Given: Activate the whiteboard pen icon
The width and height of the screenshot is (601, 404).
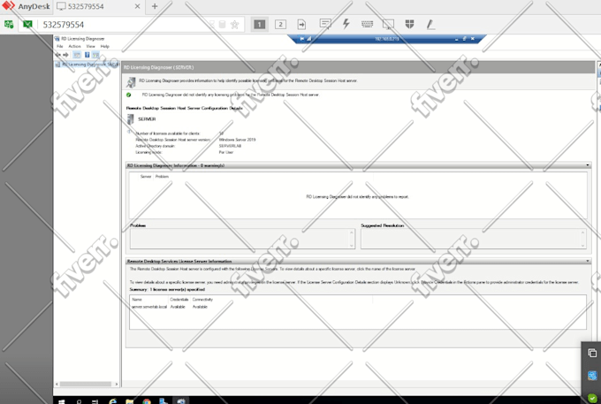Looking at the screenshot, I should tap(430, 25).
